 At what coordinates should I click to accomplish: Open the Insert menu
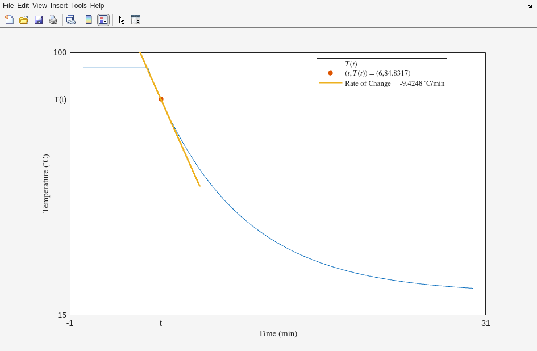click(x=59, y=6)
